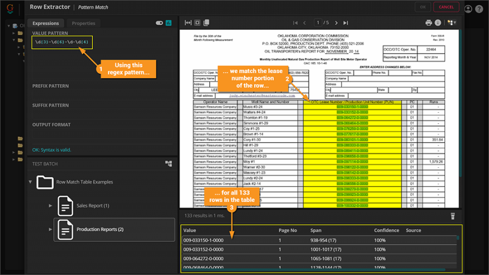489x275 pixels.
Task: Switch to the Properties tab
Action: [83, 23]
